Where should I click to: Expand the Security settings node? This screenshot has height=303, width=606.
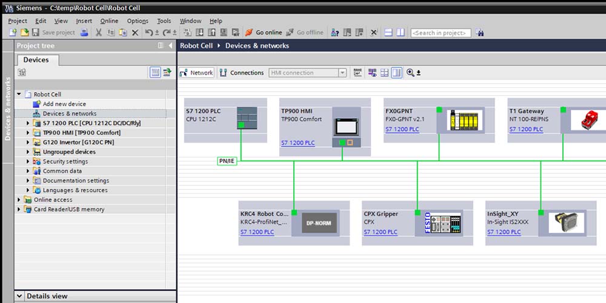point(28,161)
